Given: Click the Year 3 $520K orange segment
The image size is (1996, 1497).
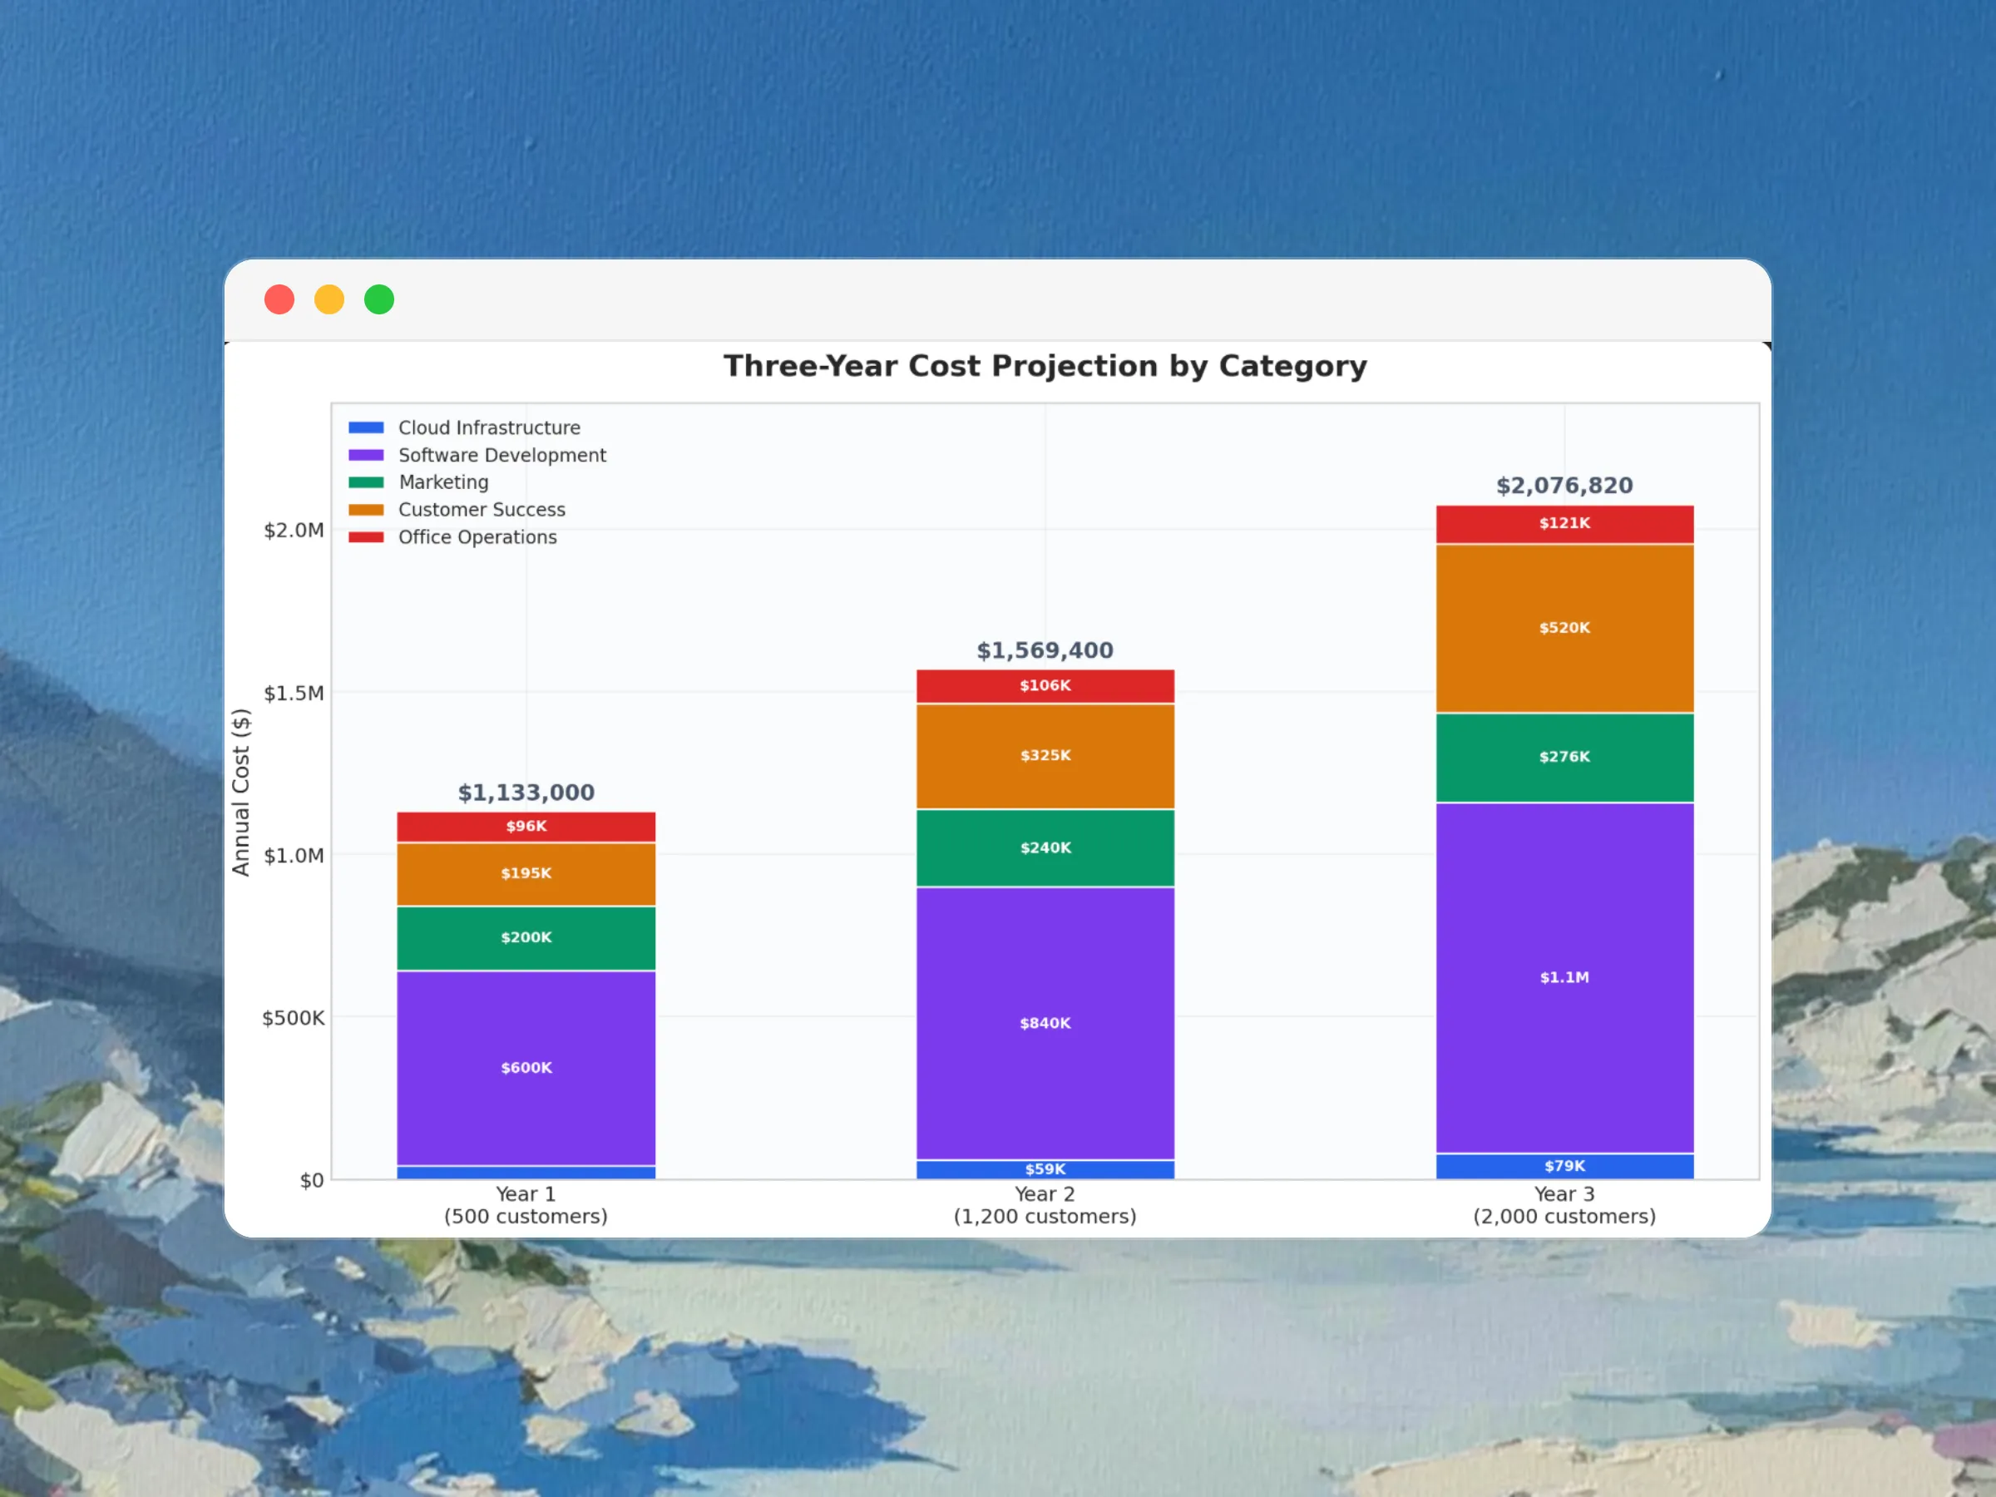Looking at the screenshot, I should click(1564, 628).
